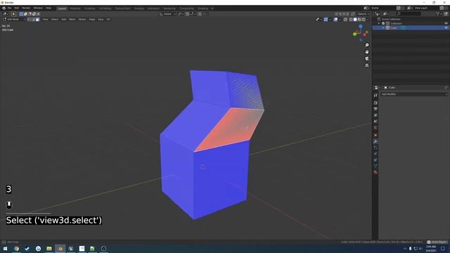Switch to the Modeling workspace tab
450x253 pixels.
click(75, 8)
